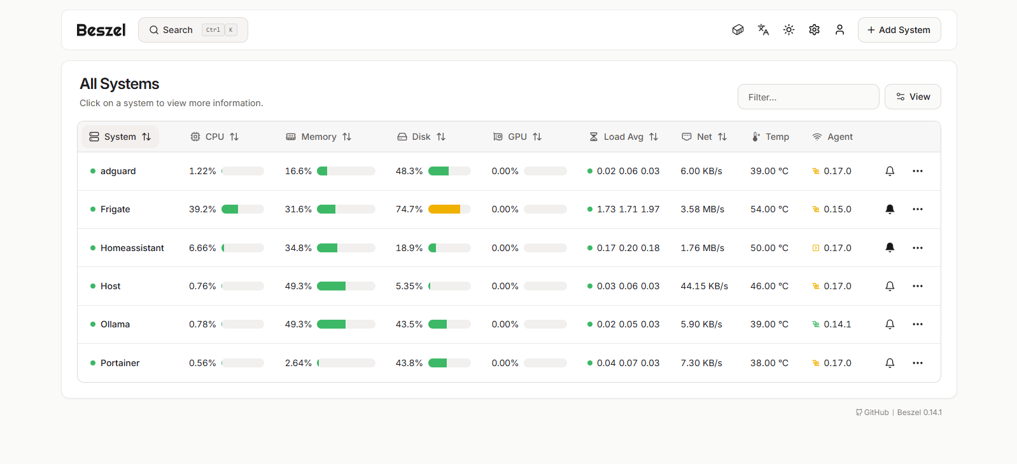The width and height of the screenshot is (1017, 464).
Task: Open the View options dropdown
Action: tap(913, 97)
